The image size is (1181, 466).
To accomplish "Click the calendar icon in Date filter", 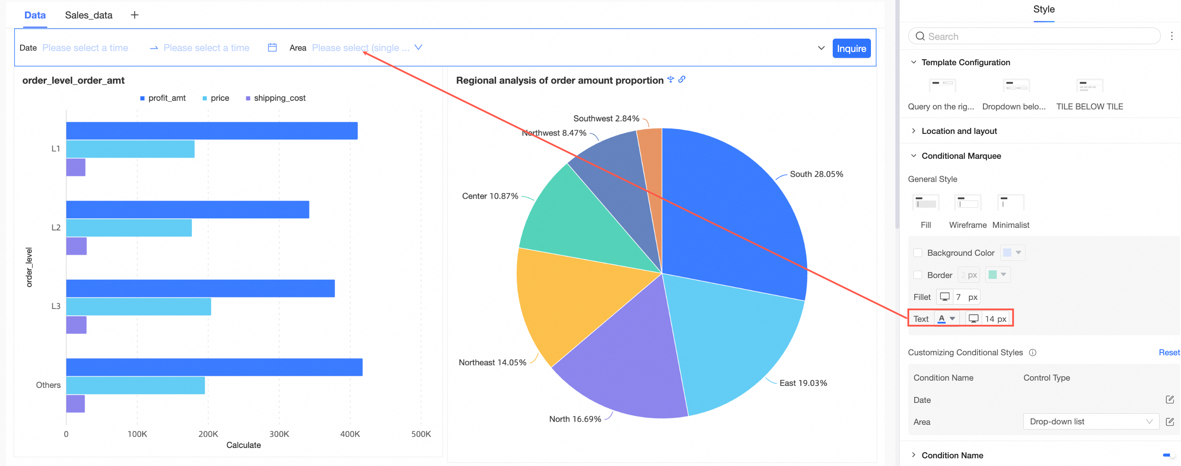I will (x=272, y=48).
